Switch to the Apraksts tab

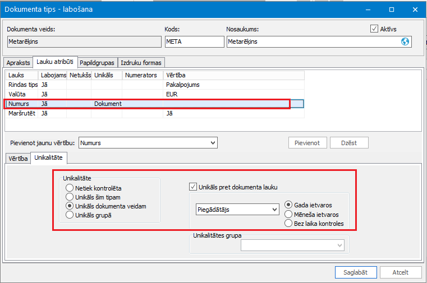[x=17, y=63]
